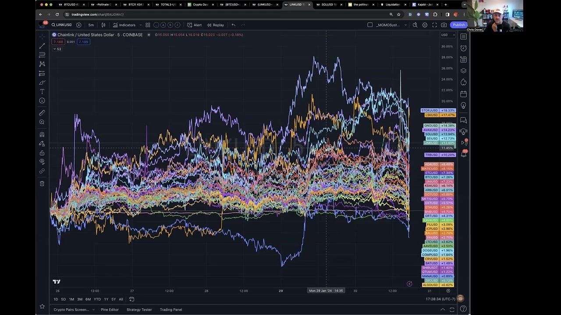Open the Fibonacci retracement tools
This screenshot has height=315, width=561.
42,55
